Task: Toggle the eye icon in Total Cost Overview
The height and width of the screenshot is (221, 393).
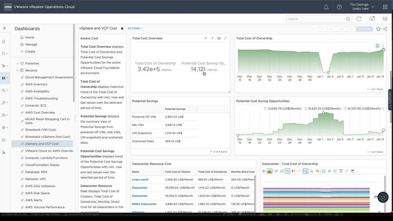Action: (219, 38)
